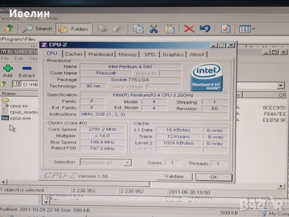The width and height of the screenshot is (289, 217).
Task: Maximize the 7-Zip window
Action: pos(274,52)
